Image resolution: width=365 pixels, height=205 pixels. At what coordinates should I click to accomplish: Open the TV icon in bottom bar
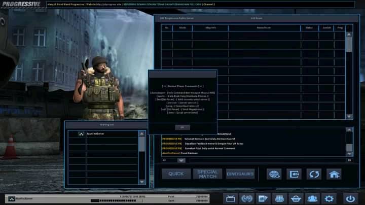pyautogui.click(x=231, y=199)
